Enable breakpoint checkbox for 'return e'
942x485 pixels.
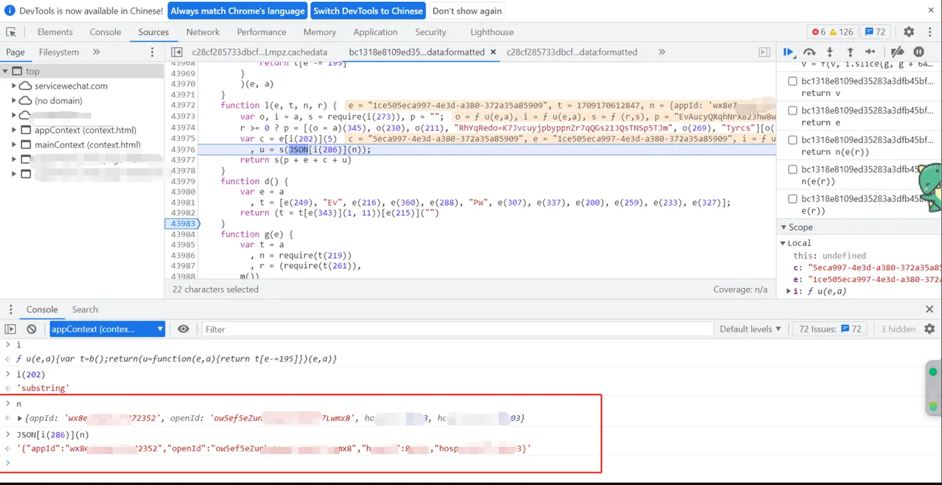[x=792, y=110]
